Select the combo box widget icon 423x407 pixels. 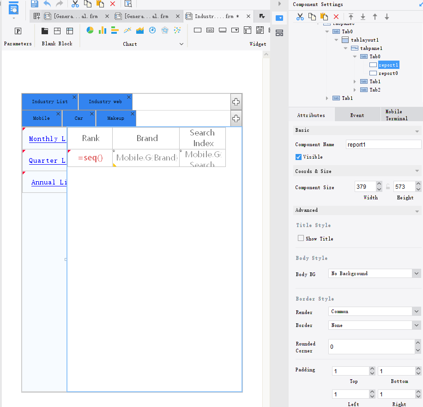[235, 30]
